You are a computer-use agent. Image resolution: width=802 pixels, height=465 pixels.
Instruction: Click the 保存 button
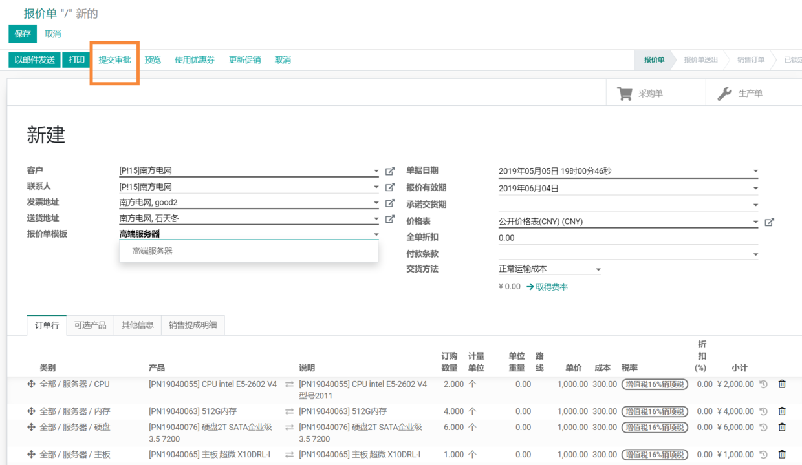[x=23, y=34]
